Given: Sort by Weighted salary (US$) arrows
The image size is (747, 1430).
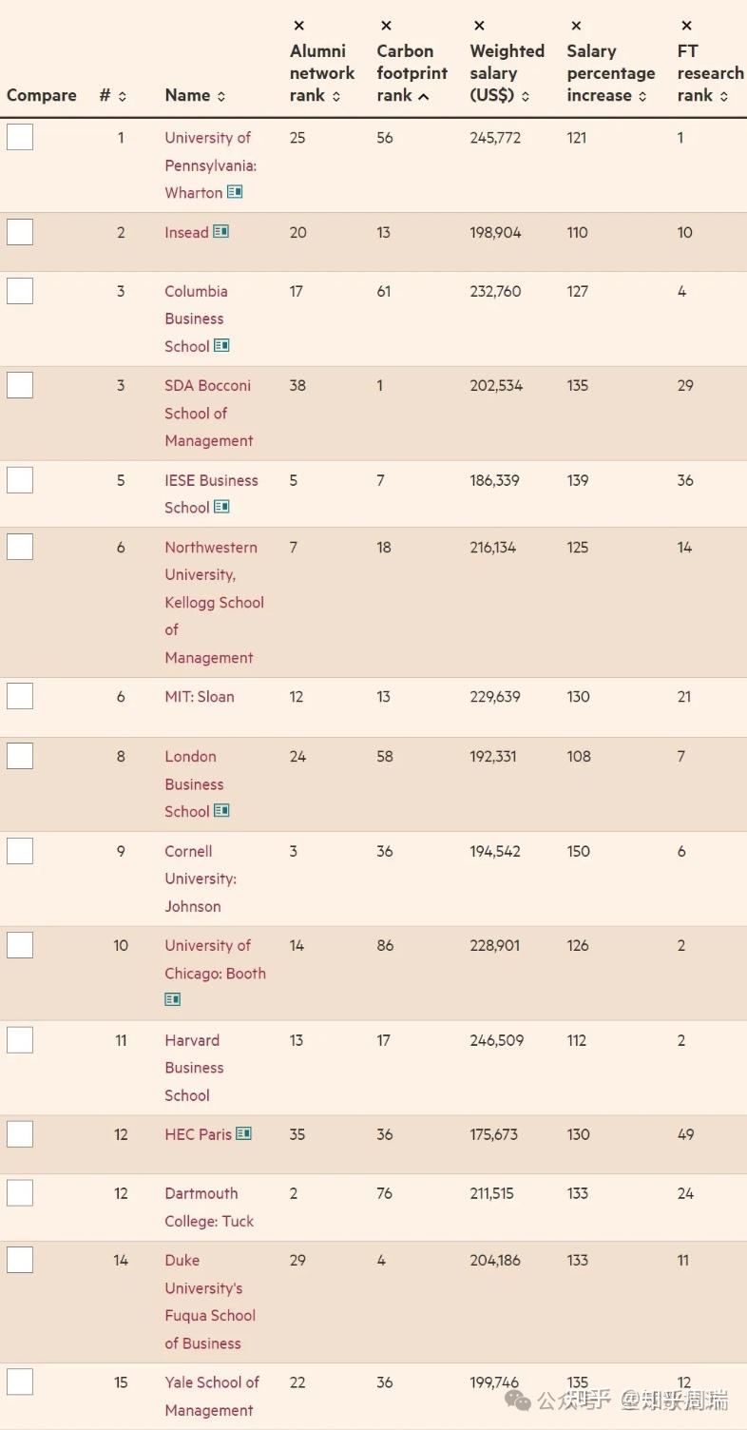Looking at the screenshot, I should (526, 96).
